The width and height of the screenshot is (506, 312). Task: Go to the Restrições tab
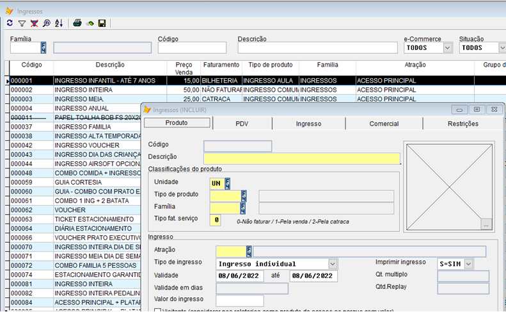point(463,124)
